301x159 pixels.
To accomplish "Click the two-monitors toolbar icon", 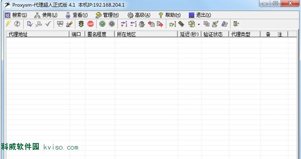I will coord(60,24).
